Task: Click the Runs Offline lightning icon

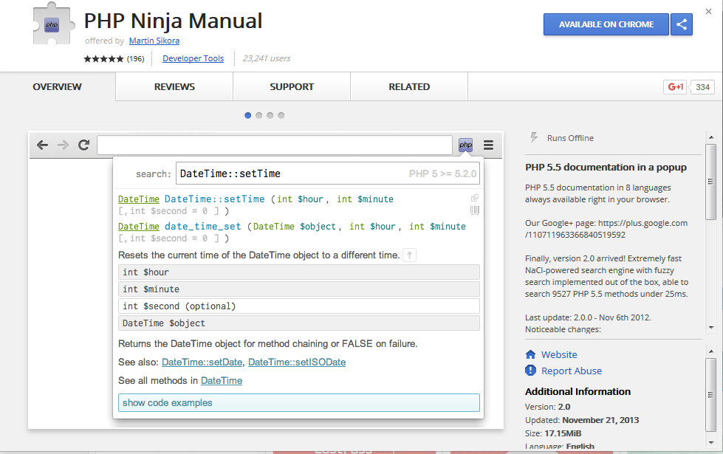Action: [534, 137]
